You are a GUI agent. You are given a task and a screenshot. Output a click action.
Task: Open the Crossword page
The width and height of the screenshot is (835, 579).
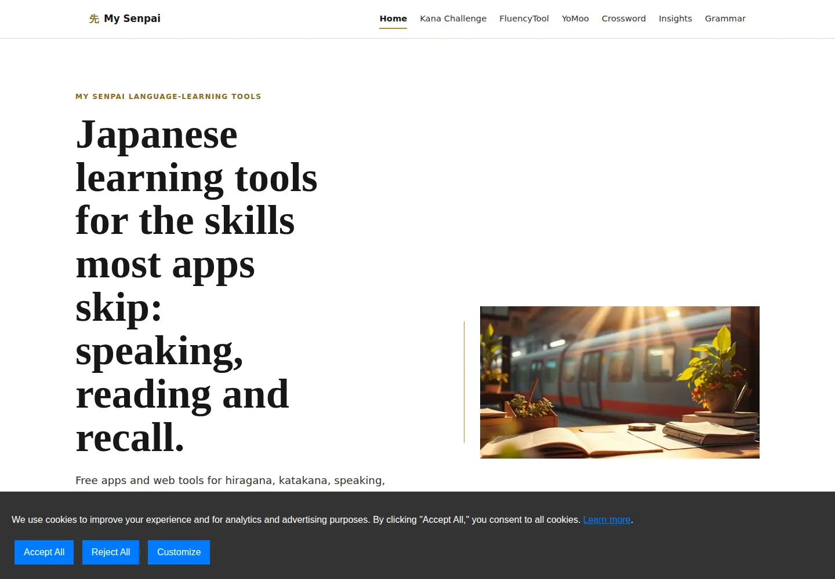tap(623, 19)
